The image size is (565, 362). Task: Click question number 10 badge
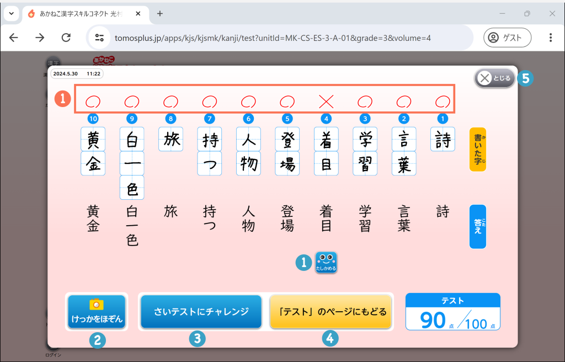pyautogui.click(x=93, y=118)
